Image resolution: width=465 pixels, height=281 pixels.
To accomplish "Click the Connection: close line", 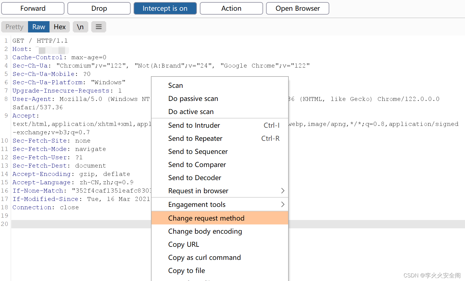I will 46,207.
